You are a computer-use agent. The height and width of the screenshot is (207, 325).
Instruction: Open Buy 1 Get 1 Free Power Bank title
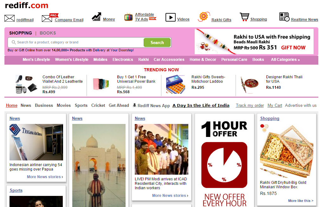pos(136,79)
